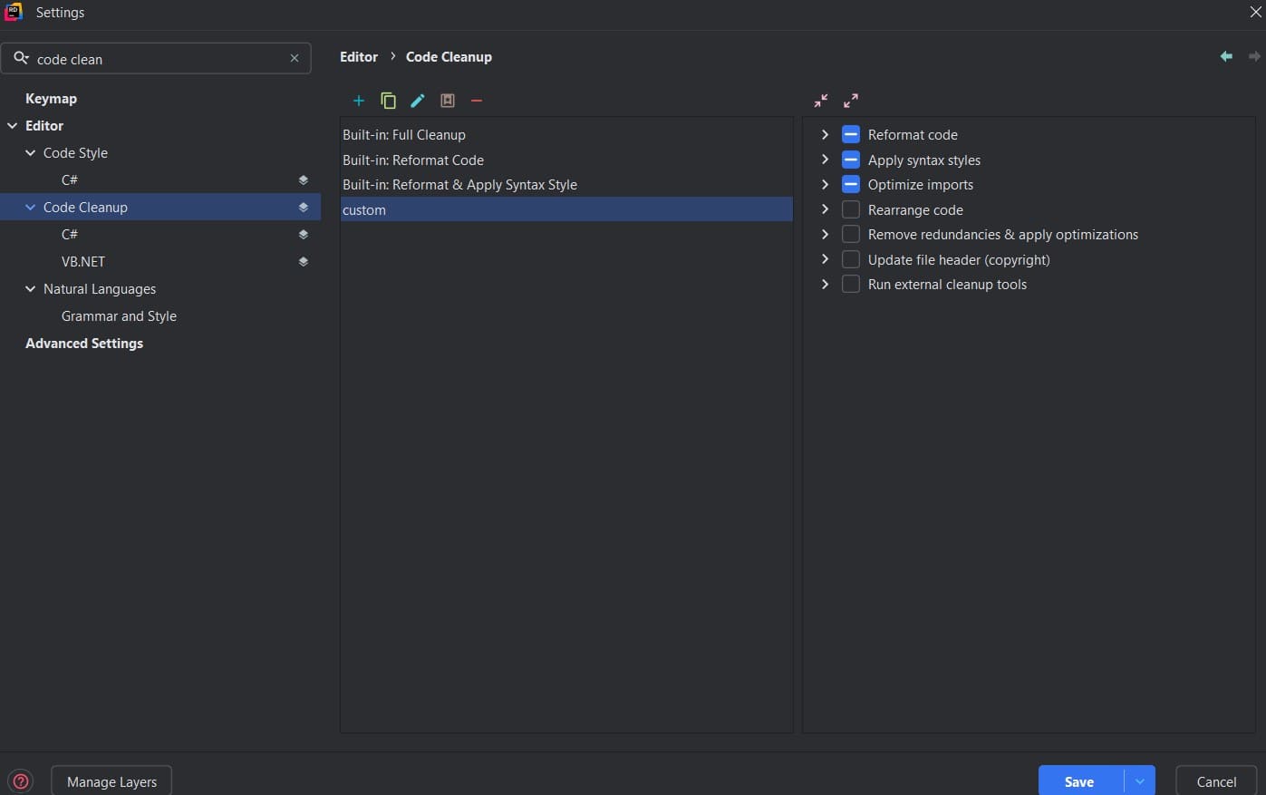Select Built-in: Full Cleanup profile
The width and height of the screenshot is (1266, 795).
566,135
